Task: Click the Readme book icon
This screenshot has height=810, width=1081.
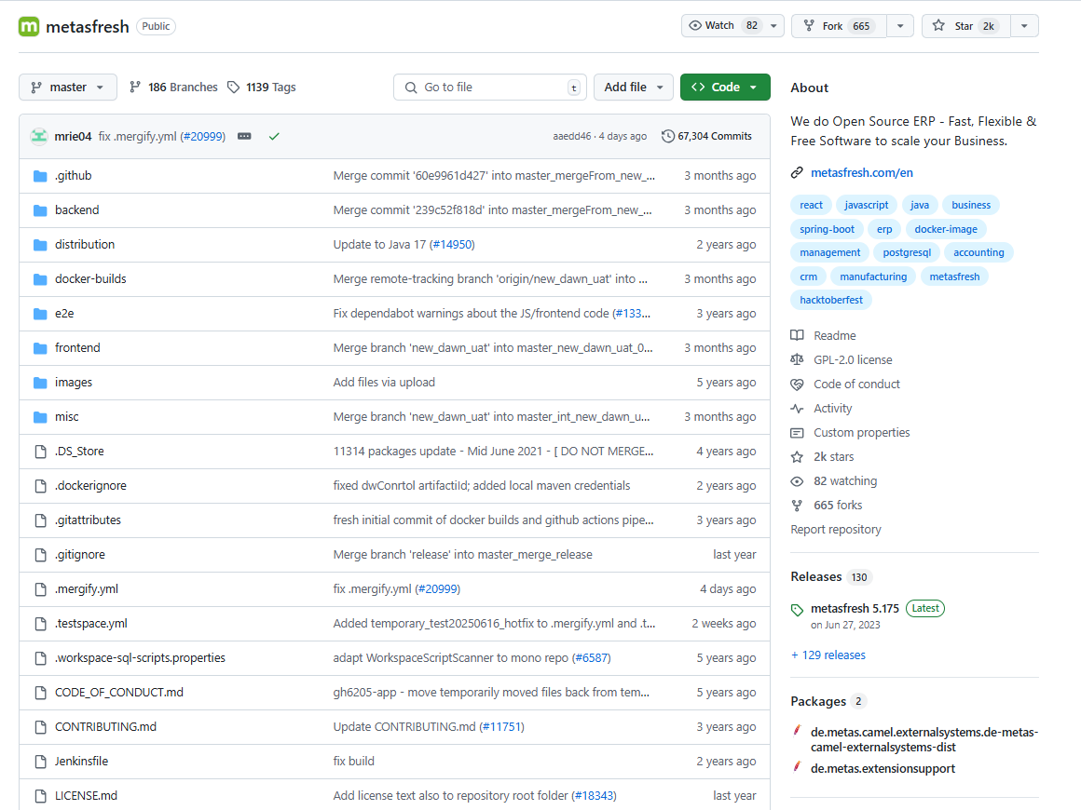Action: [797, 335]
